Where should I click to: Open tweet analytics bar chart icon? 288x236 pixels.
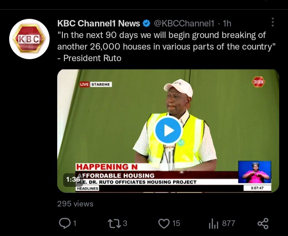(x=214, y=224)
